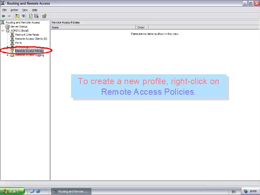Click the Back arrow toolbar icon
This screenshot has height=195, width=260.
(x=3, y=16)
